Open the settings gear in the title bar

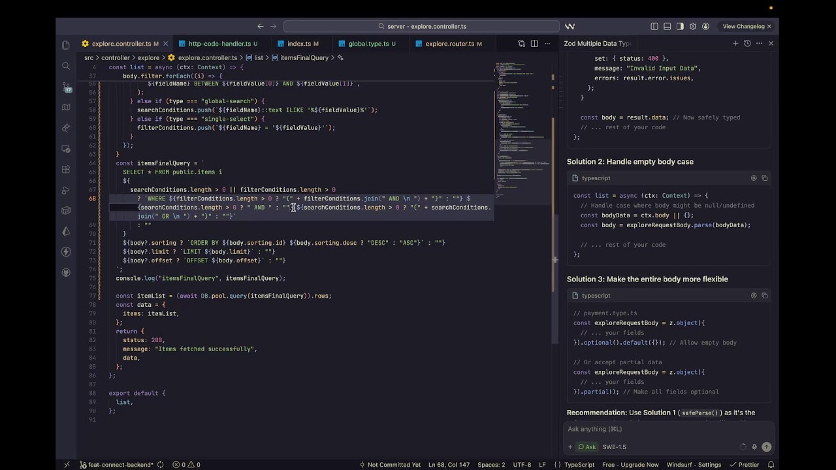point(693,27)
